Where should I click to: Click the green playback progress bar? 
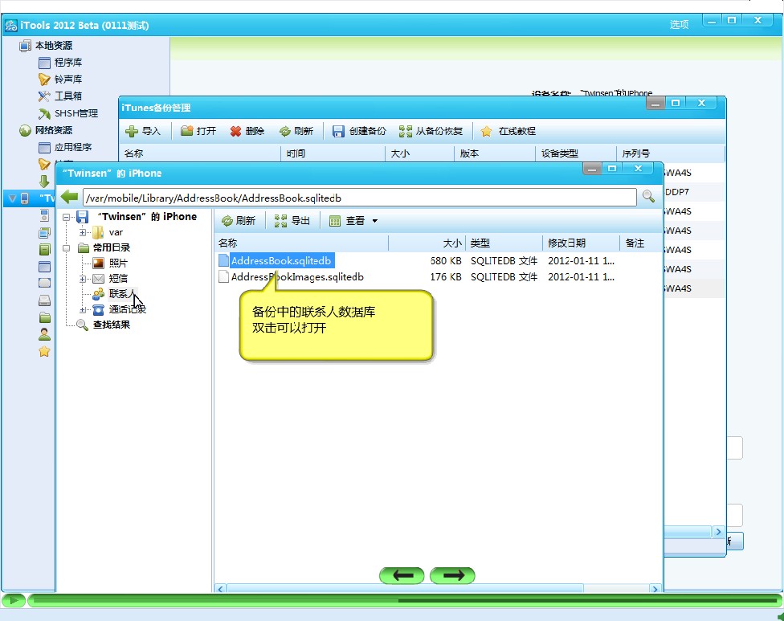coord(402,600)
